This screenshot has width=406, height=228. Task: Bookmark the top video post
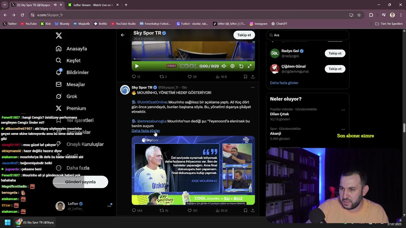[246, 77]
